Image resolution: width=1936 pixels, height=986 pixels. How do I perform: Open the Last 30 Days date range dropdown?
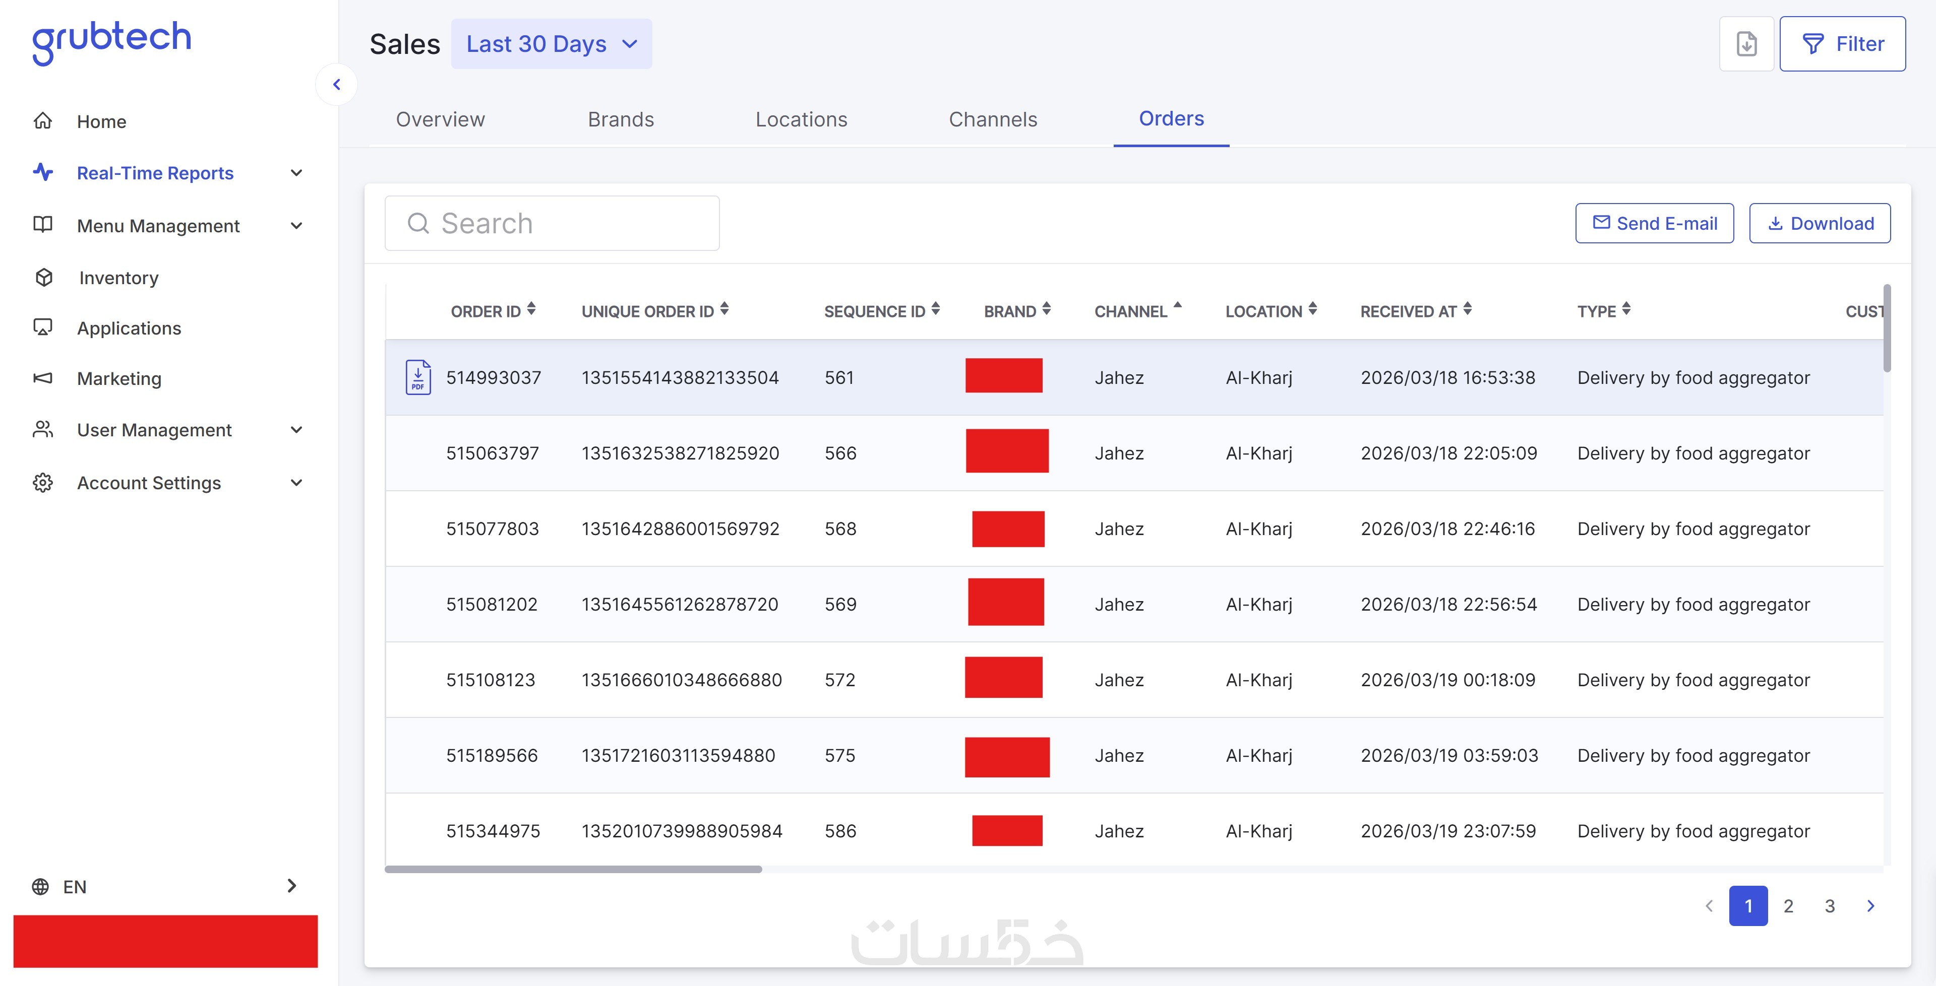tap(551, 44)
